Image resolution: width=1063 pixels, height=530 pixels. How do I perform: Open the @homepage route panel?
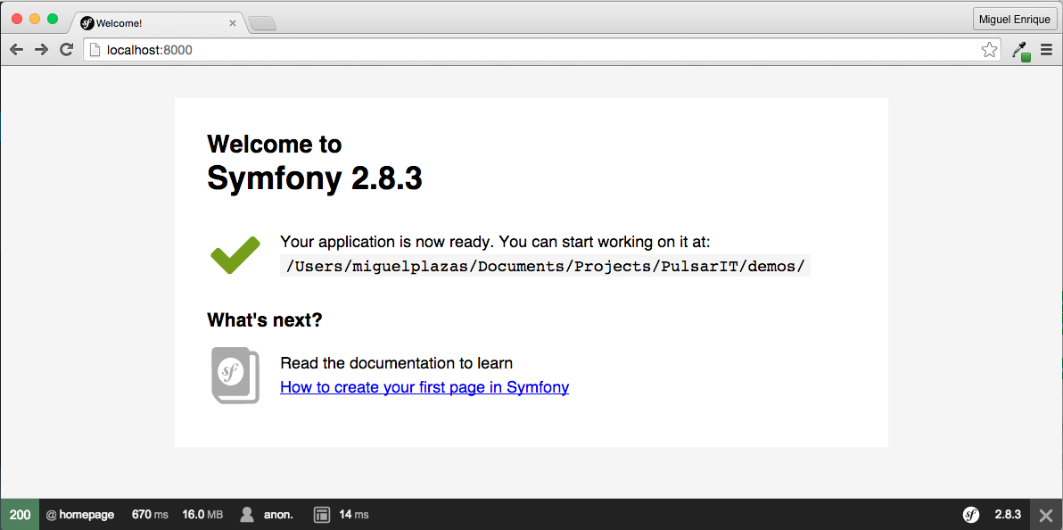coord(80,515)
